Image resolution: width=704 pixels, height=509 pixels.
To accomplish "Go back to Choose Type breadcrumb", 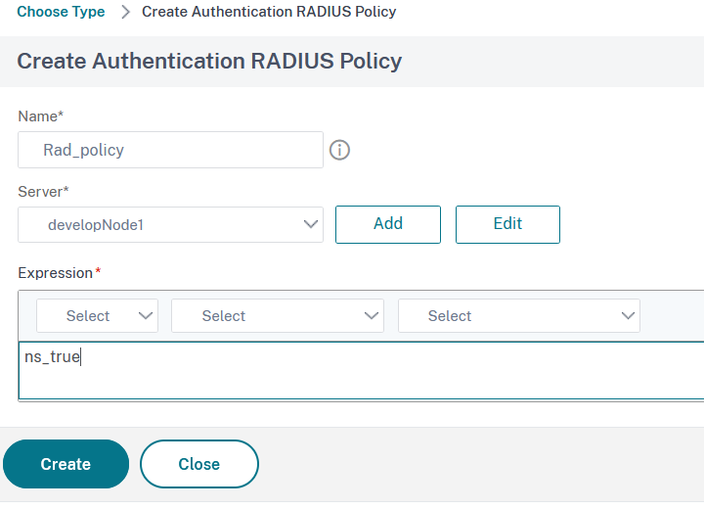I will click(x=61, y=13).
